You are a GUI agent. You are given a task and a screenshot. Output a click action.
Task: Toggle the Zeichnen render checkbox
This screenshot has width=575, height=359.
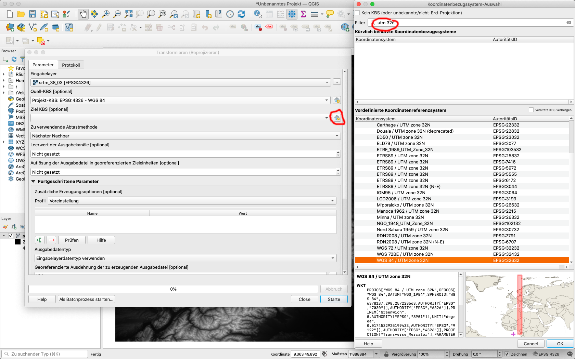[x=507, y=354]
